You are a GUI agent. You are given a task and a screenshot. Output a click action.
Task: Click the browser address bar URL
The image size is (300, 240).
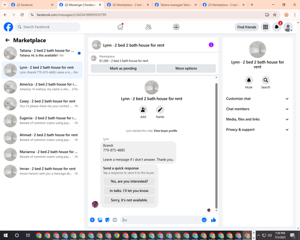[x=71, y=15]
